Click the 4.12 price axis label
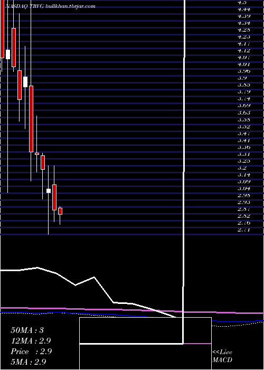This screenshot has width=264, height=370. pos(244,51)
